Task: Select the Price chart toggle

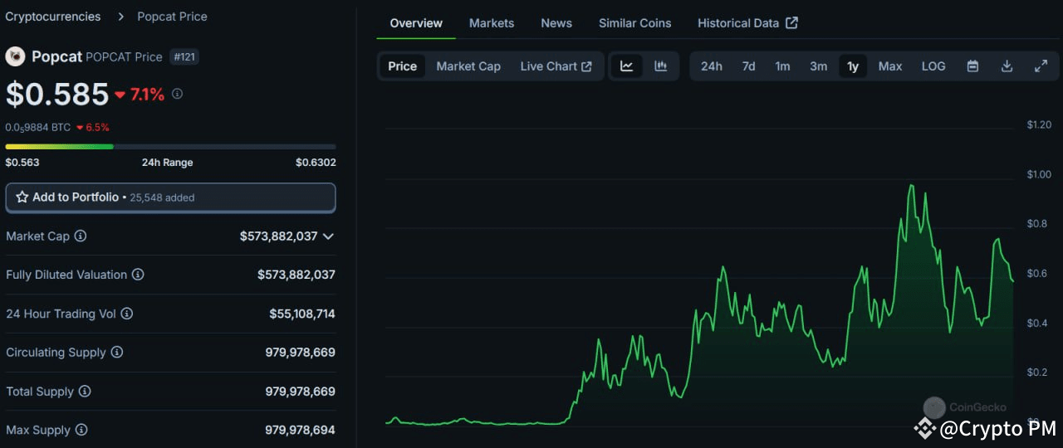Action: point(403,66)
